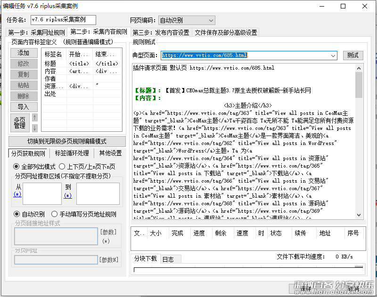Viewport: 377px width, 297px height.
Task: Select 自动识别 pagination radio button
Action: point(29,214)
